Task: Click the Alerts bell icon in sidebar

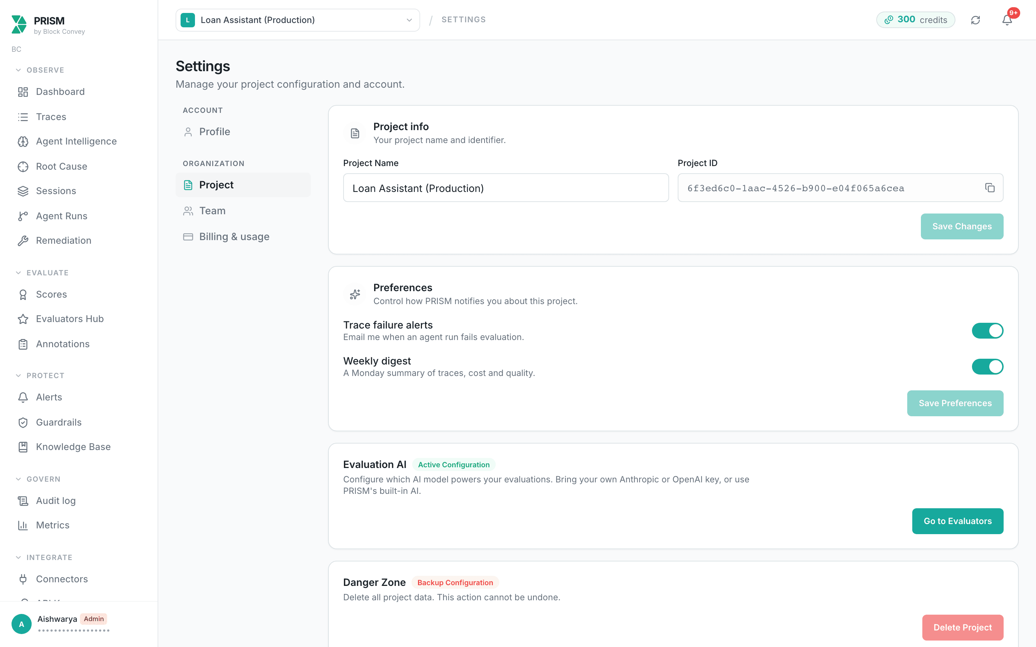Action: click(x=23, y=398)
